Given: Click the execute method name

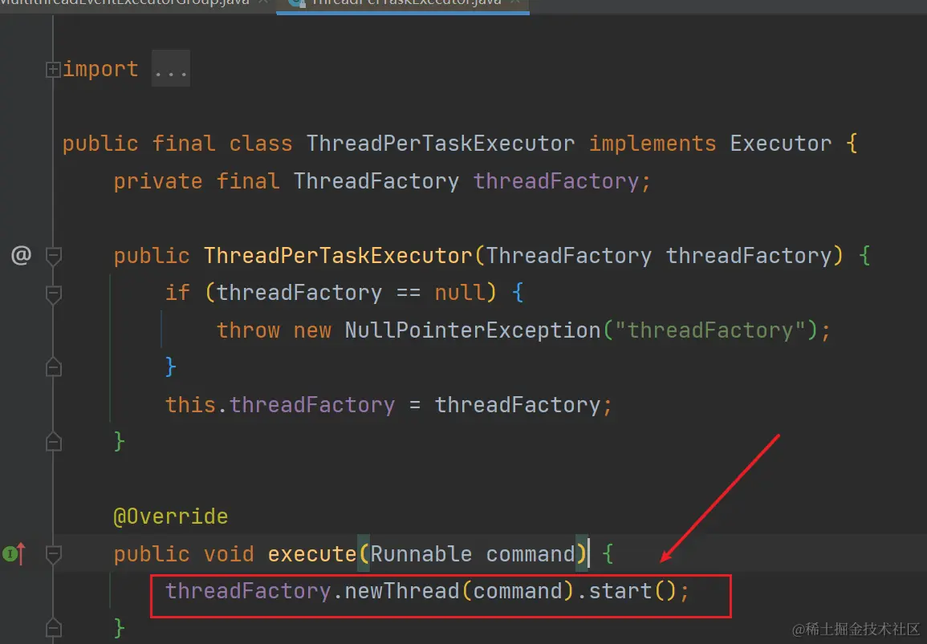Looking at the screenshot, I should pyautogui.click(x=312, y=553).
